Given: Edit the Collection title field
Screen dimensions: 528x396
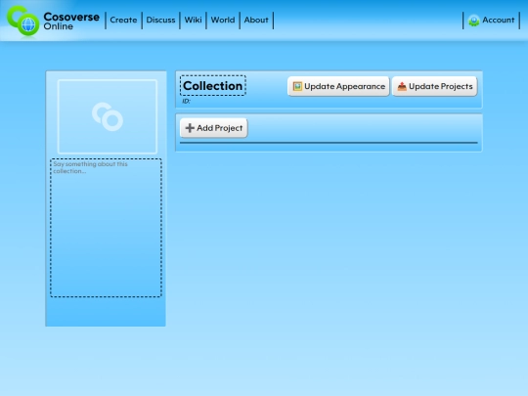Looking at the screenshot, I should (213, 85).
